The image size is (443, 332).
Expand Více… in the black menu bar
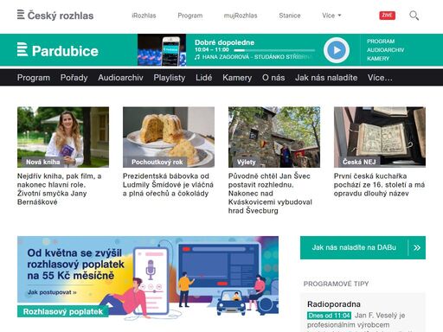380,78
